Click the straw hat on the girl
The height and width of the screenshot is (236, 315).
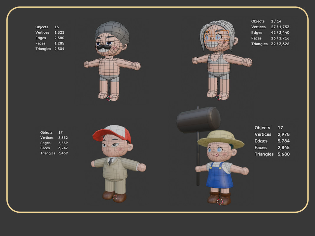click(221, 138)
